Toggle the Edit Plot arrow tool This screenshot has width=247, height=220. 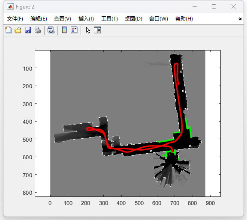(x=88, y=30)
